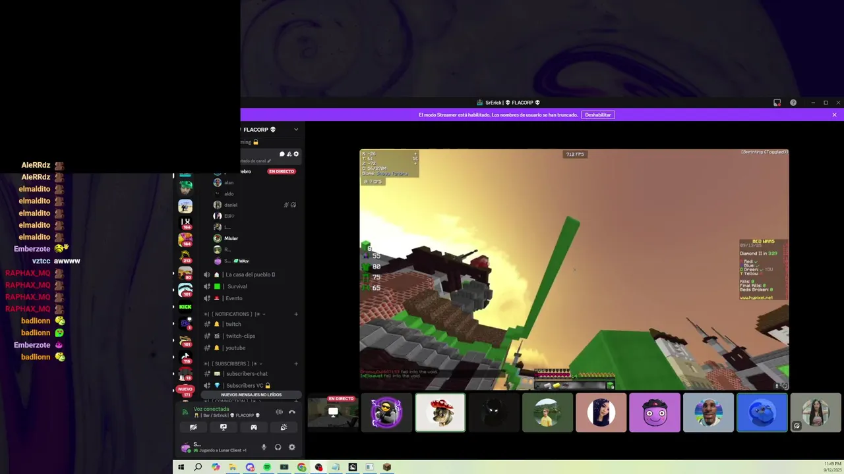The image size is (844, 474).
Task: Open server icon with 13 badge
Action: [x=185, y=374]
